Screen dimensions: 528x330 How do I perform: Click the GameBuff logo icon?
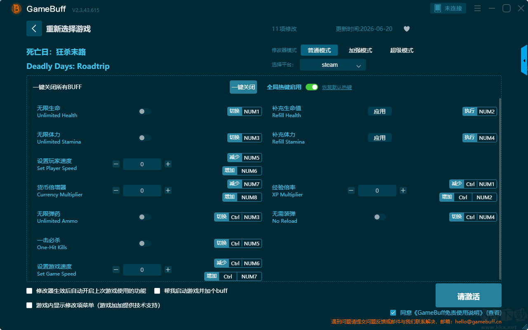(16, 9)
